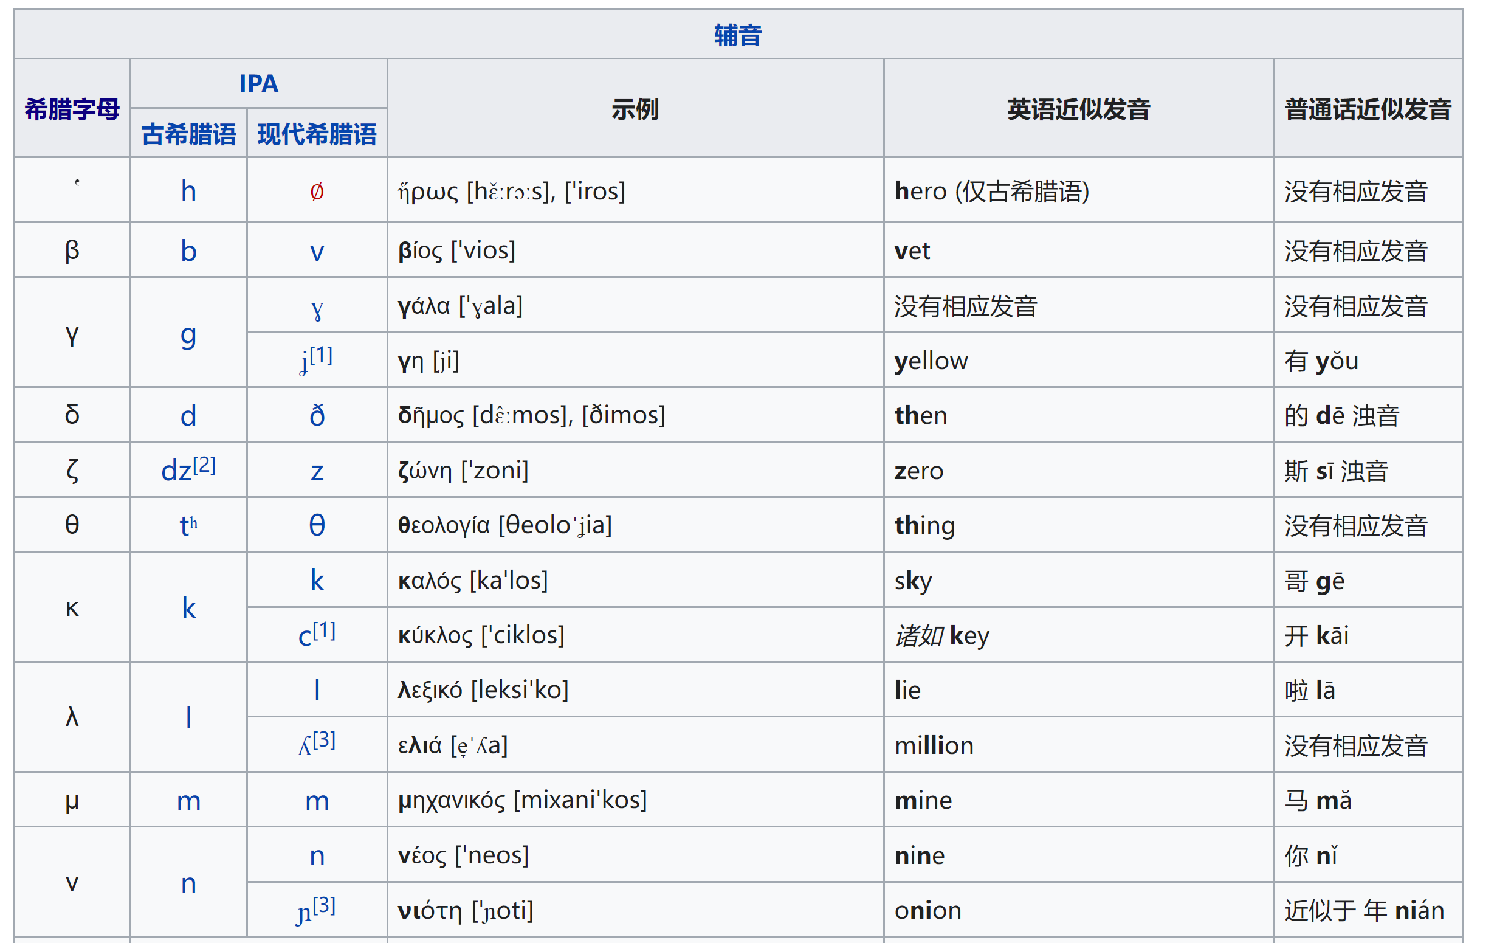Screen dimensions: 1497x943
Task: Select the ɣ IPA symbol link
Action: tap(317, 308)
